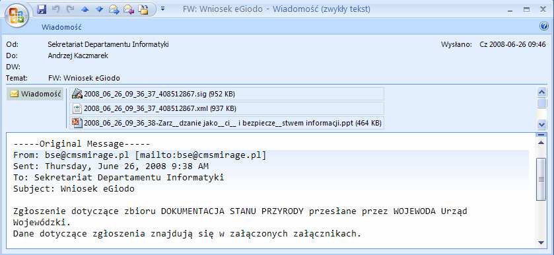This screenshot has width=554, height=255.
Task: Open the Zarz__dzanie jako__ci__ .ppt attachment
Action: pos(226,123)
